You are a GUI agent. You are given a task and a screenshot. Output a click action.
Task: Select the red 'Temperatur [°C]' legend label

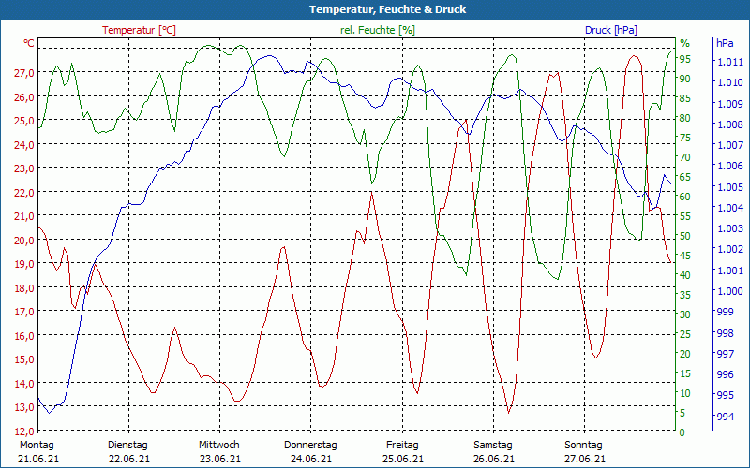(139, 30)
